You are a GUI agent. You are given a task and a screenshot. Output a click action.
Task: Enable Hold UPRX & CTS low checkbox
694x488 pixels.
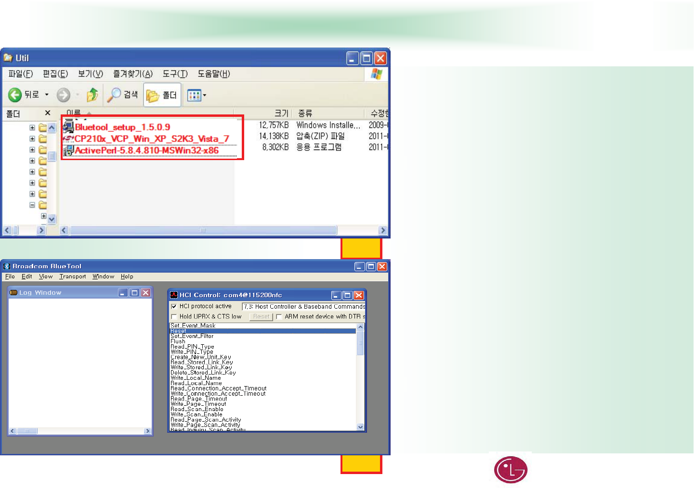[174, 316]
